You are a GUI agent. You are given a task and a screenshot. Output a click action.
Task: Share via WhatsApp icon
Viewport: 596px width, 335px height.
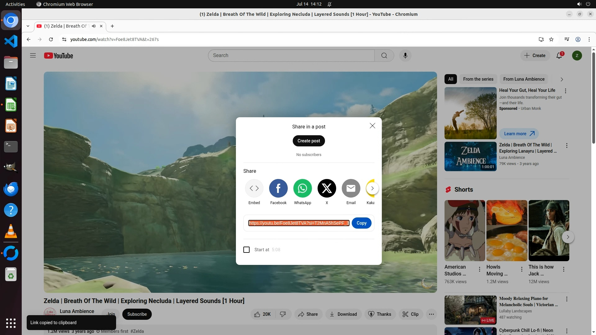(302, 188)
